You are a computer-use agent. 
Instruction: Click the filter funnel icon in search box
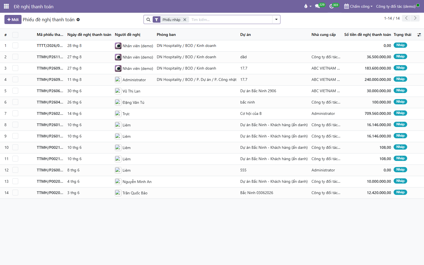pyautogui.click(x=157, y=20)
